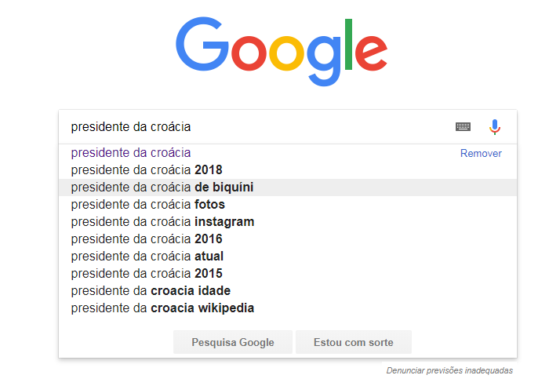Click the letter G of Google logo
The height and width of the screenshot is (386, 549).
coord(202,44)
